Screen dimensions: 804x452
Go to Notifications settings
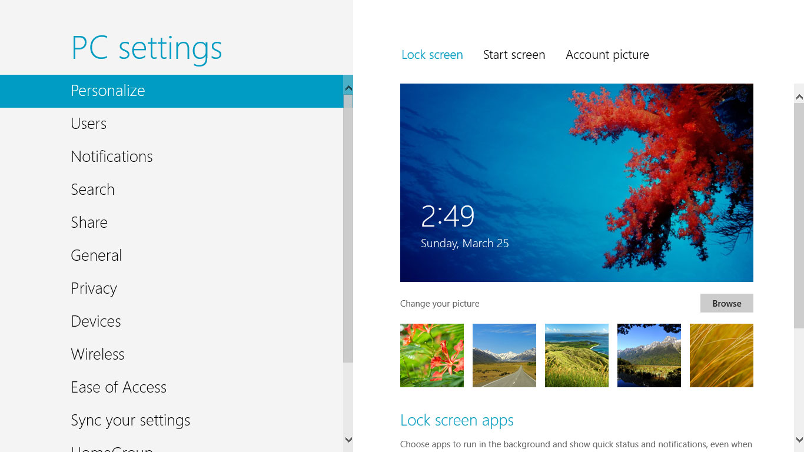point(172,157)
